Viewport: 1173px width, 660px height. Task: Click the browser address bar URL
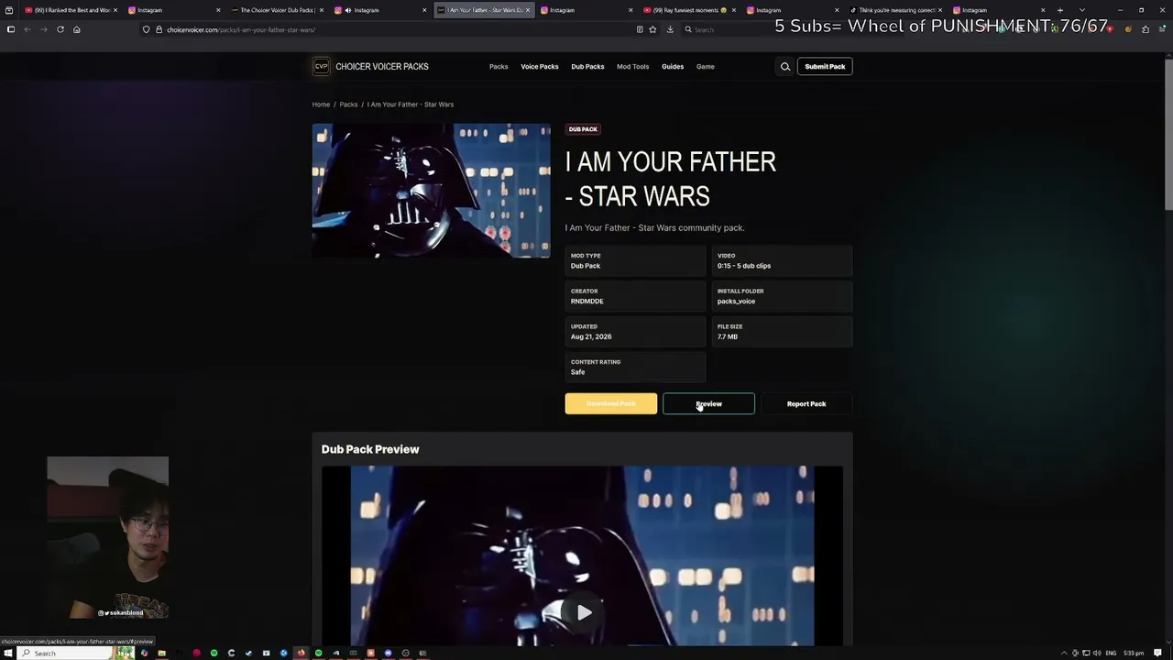(x=240, y=29)
